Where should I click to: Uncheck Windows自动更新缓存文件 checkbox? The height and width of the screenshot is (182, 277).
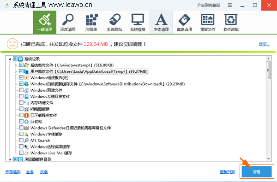tap(21, 84)
